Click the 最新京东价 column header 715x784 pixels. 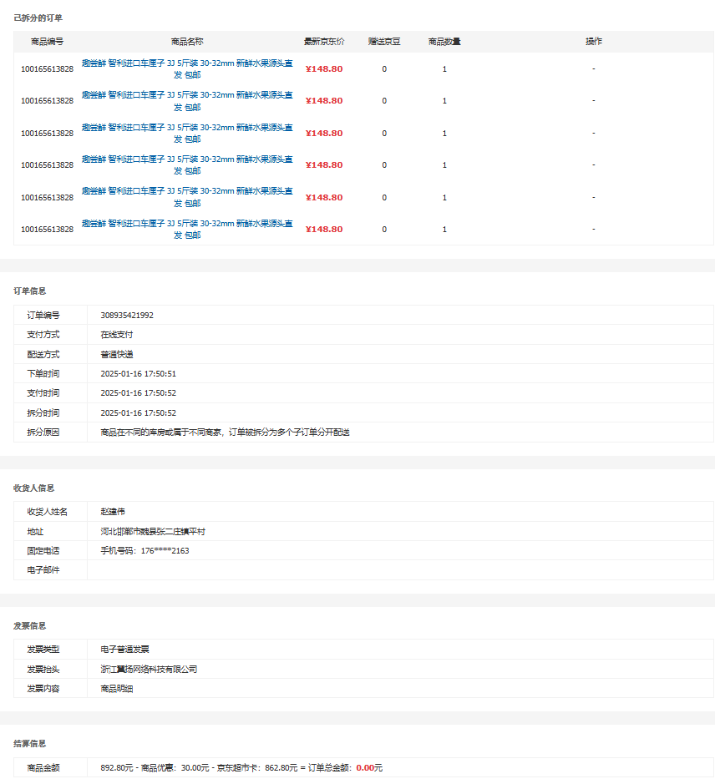click(324, 41)
